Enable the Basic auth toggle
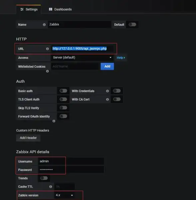The image size is (196, 200). tap(63, 91)
